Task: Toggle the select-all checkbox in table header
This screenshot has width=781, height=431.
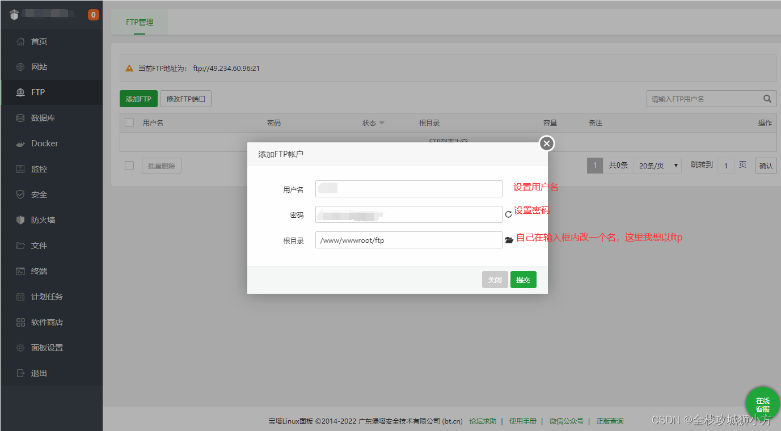Action: point(129,122)
